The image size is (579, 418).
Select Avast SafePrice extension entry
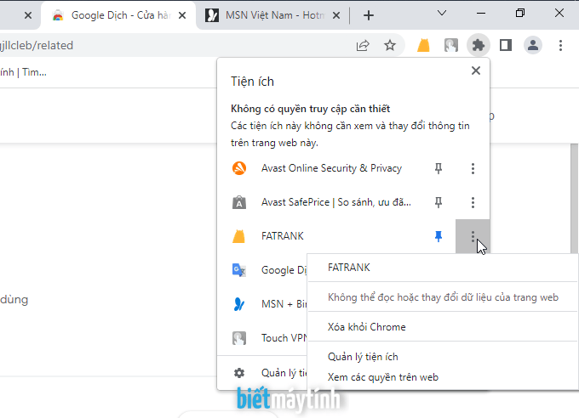click(336, 202)
